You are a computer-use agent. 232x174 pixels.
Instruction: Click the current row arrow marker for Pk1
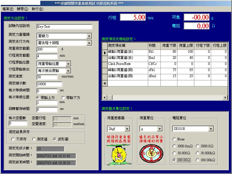105,53
